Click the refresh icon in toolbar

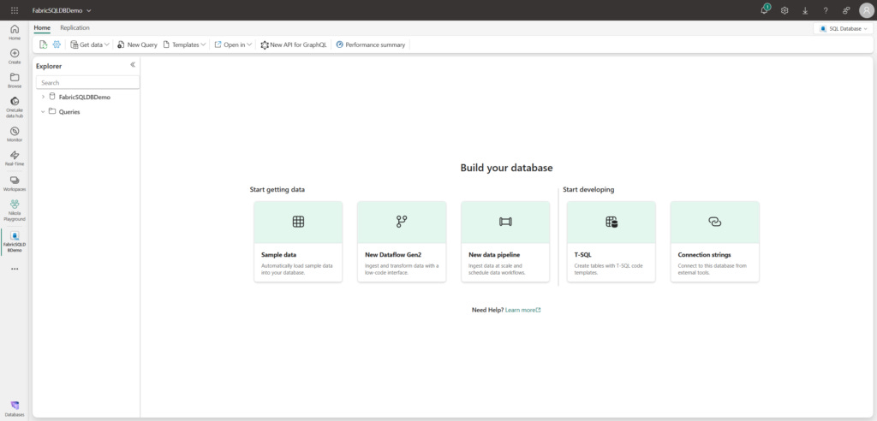pos(43,44)
